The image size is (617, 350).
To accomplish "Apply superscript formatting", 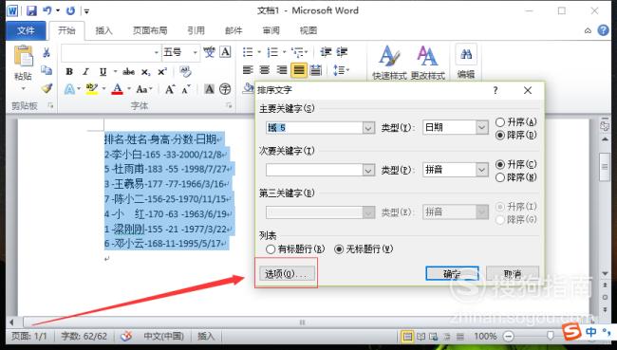I will [162, 71].
